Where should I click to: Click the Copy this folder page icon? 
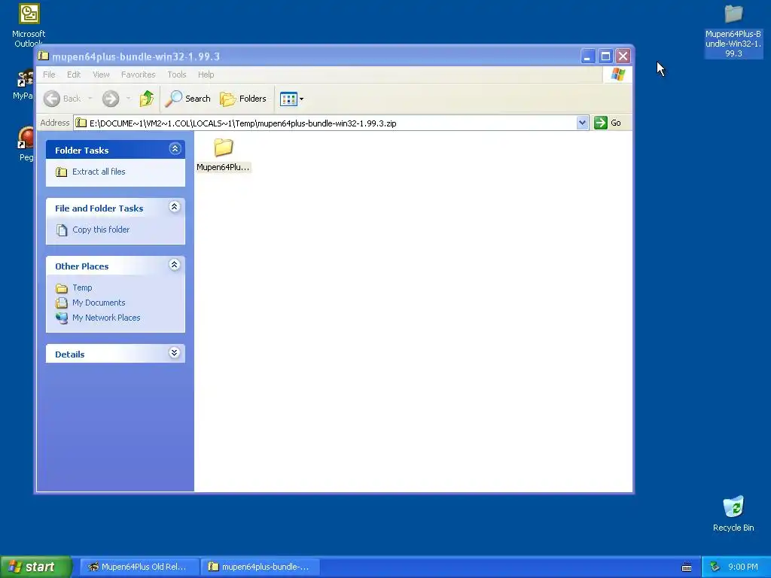(x=62, y=230)
